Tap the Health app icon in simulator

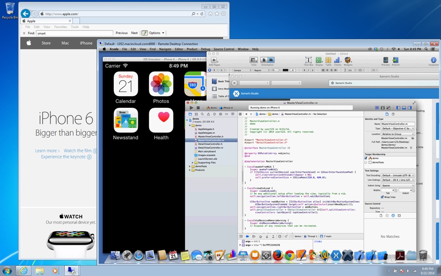pyautogui.click(x=161, y=120)
